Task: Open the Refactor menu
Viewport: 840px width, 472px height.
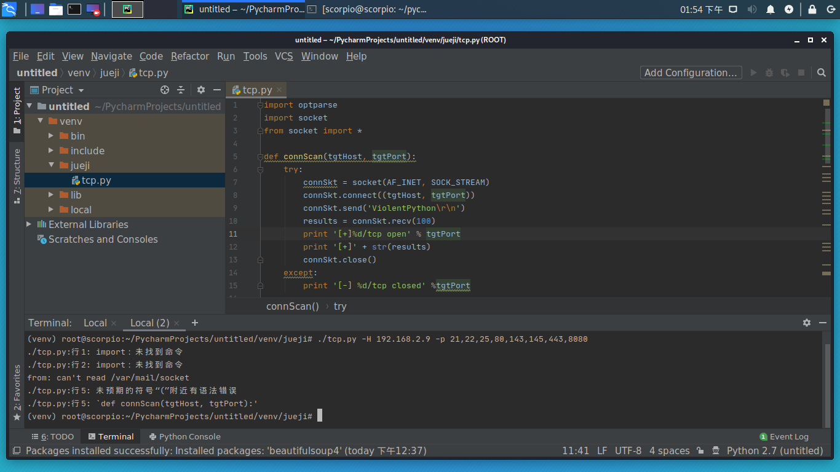Action: (190, 56)
